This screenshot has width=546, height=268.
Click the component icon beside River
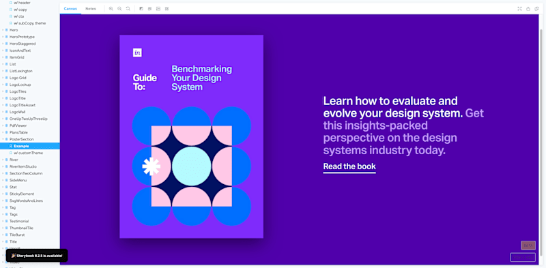7,160
